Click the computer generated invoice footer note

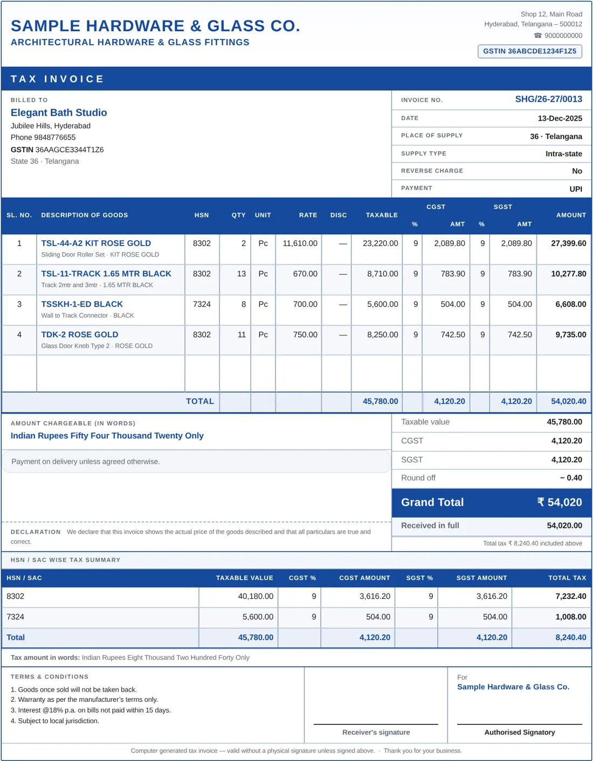point(296,751)
